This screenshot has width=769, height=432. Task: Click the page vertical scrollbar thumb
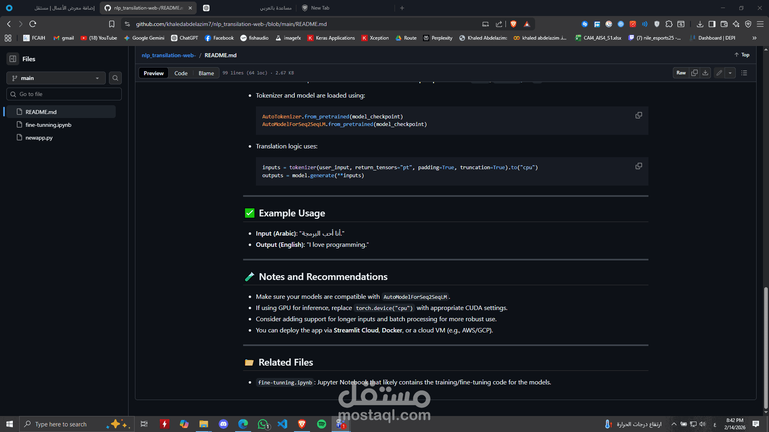pos(766,348)
